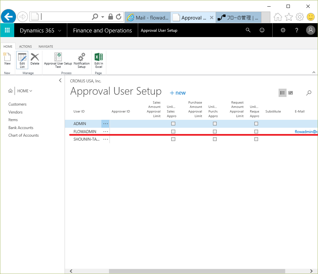This screenshot has width=318, height=274.
Task: Click the horizontal scrollbar right arrow
Action: 311,271
